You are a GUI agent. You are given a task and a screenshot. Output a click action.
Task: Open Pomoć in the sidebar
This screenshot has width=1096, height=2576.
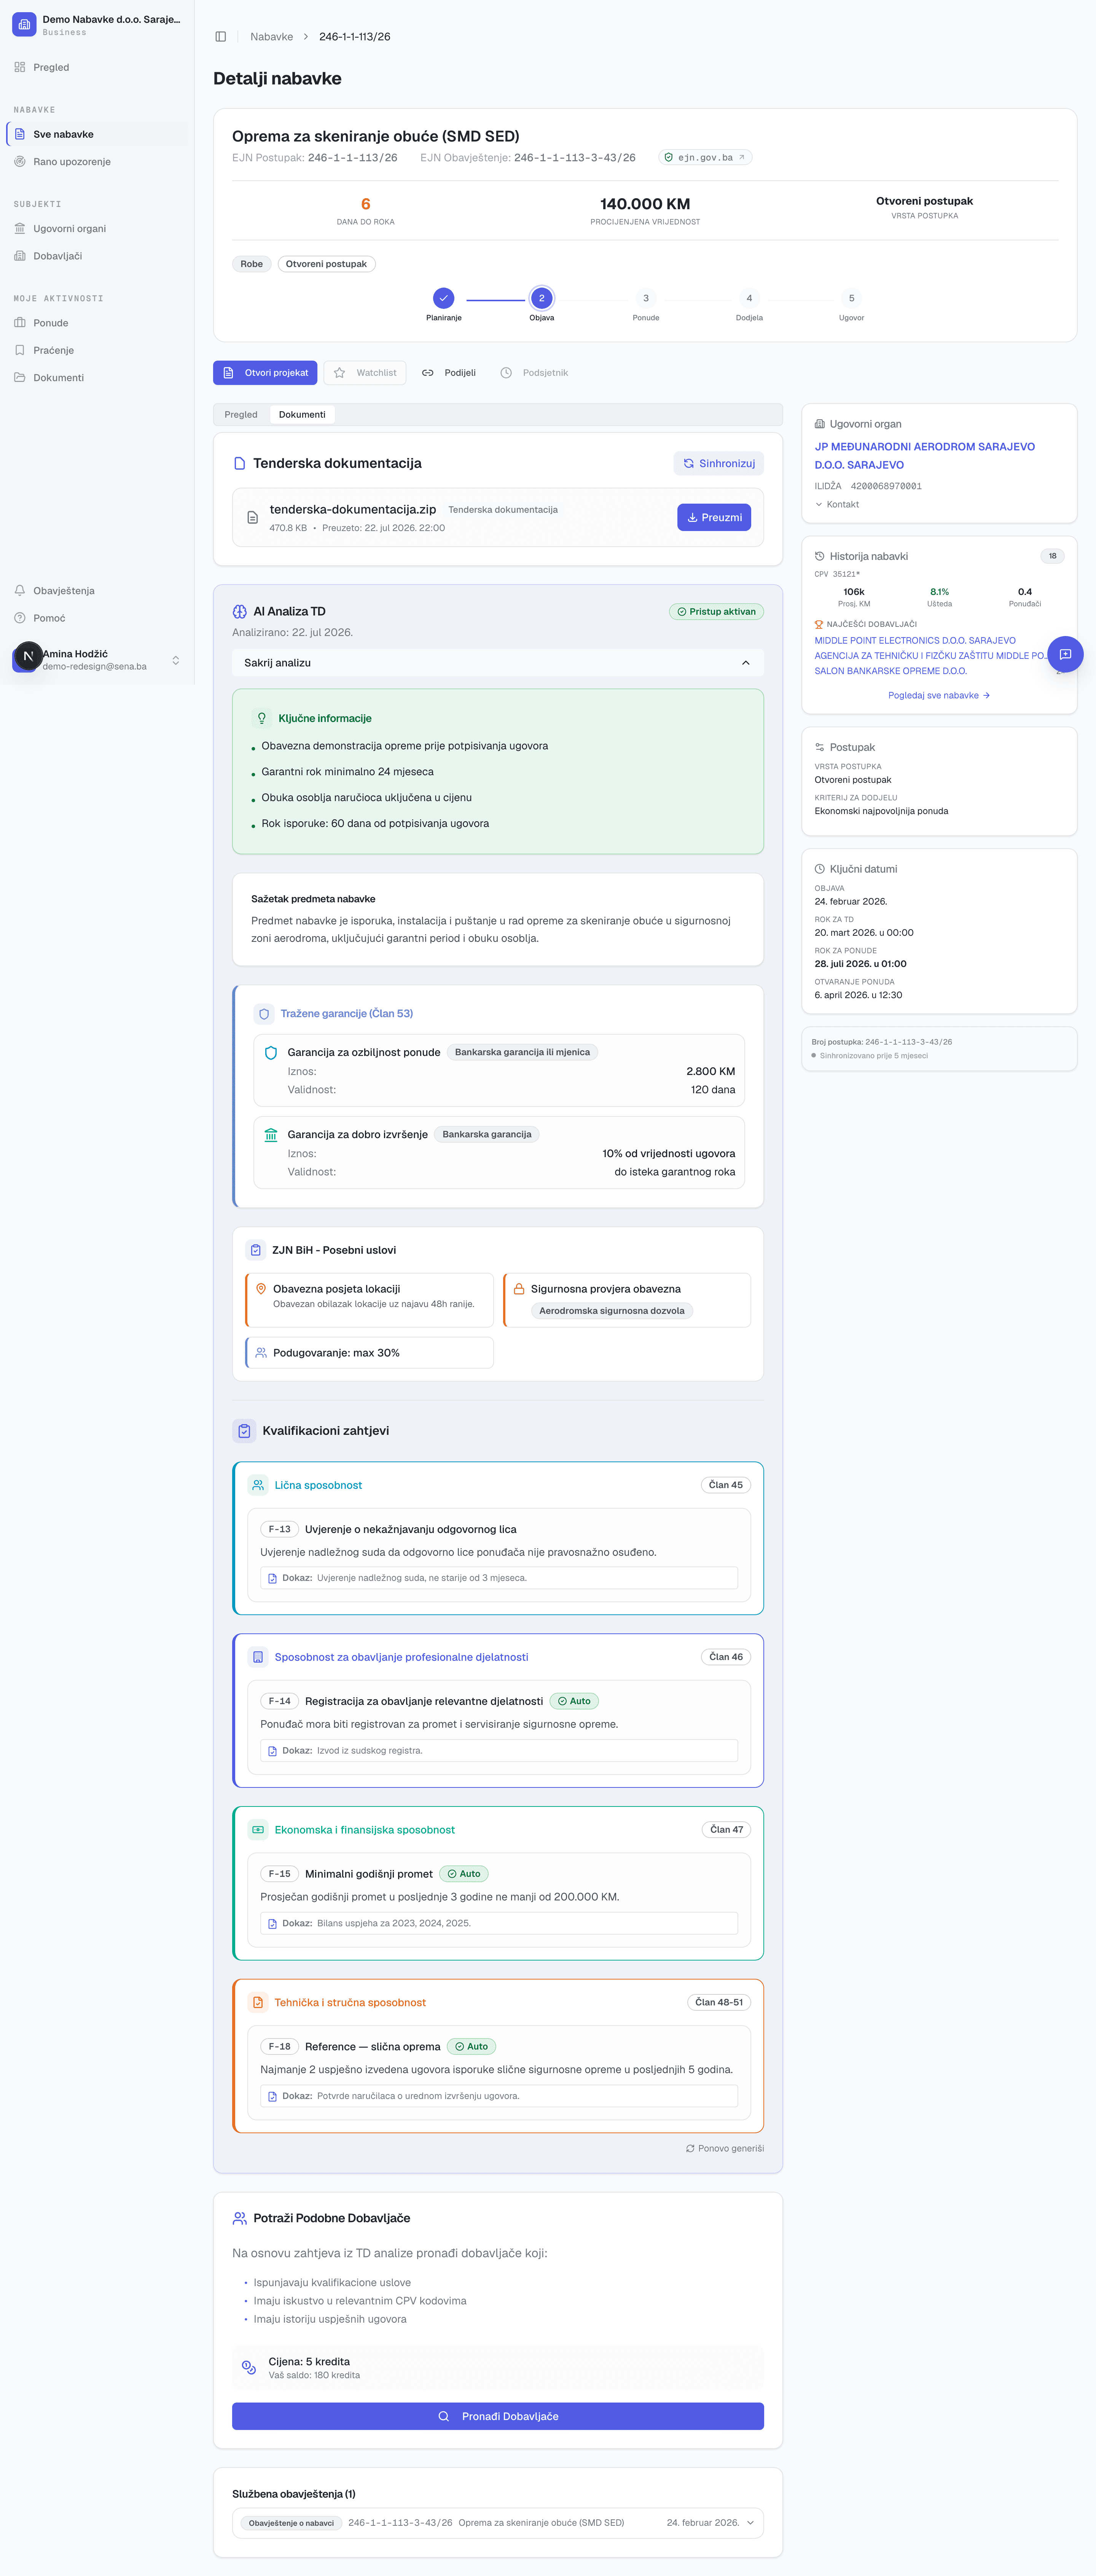pos(97,618)
